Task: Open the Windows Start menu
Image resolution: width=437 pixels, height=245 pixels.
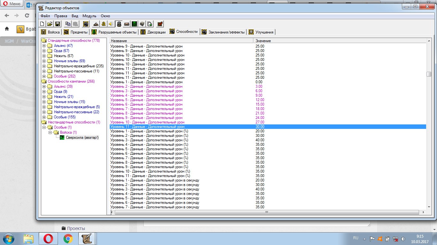Action: point(9,239)
